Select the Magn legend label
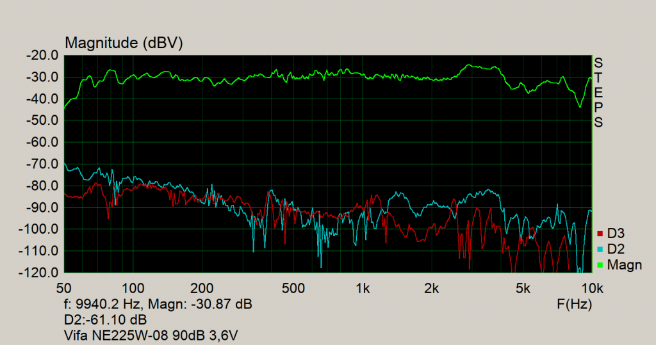 [624, 265]
